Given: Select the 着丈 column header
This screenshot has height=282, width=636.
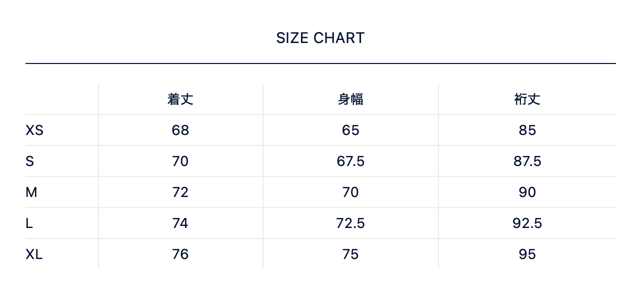Looking at the screenshot, I should click(x=180, y=99).
